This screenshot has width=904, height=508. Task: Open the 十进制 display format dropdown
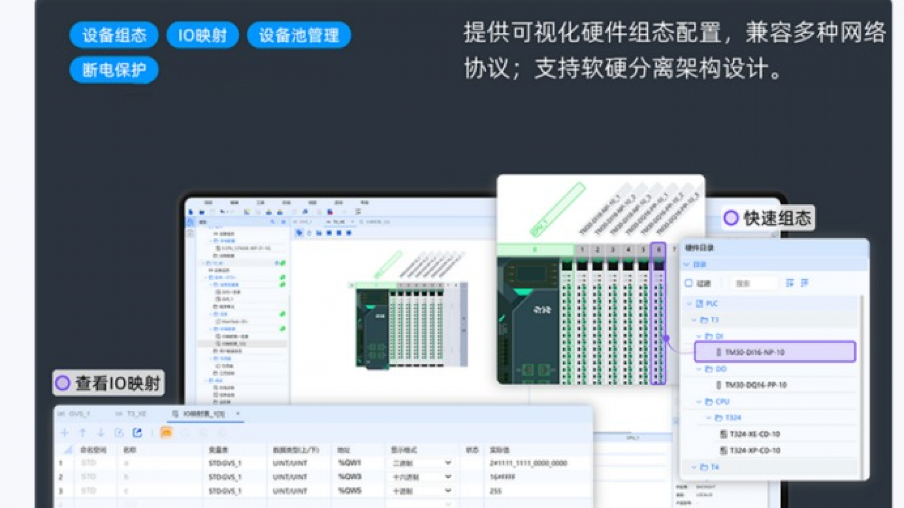[448, 491]
